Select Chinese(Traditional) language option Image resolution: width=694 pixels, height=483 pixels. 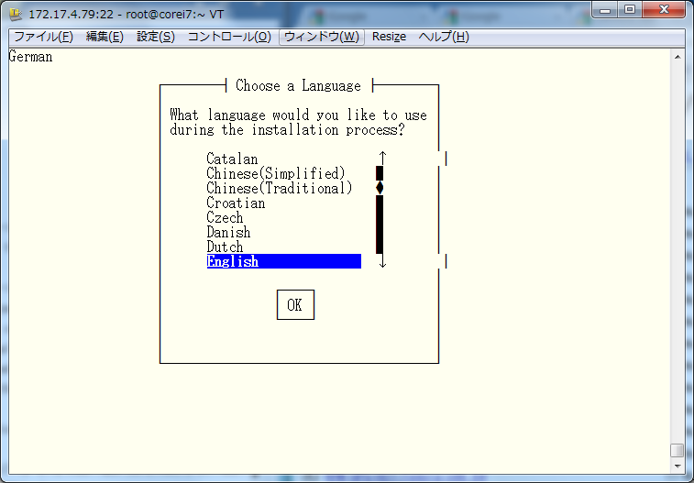pyautogui.click(x=279, y=189)
